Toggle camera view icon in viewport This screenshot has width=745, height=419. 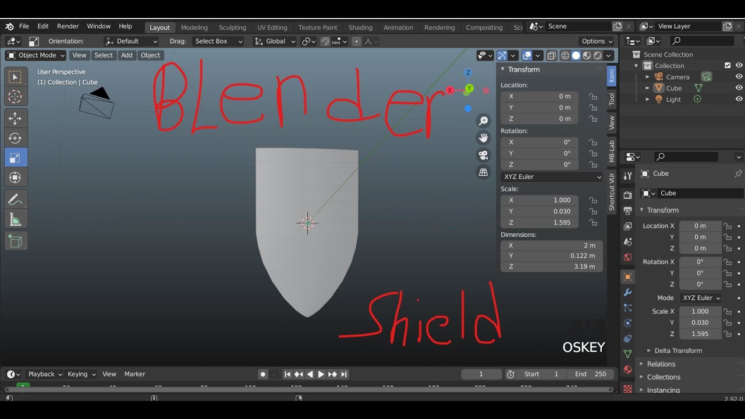(483, 155)
